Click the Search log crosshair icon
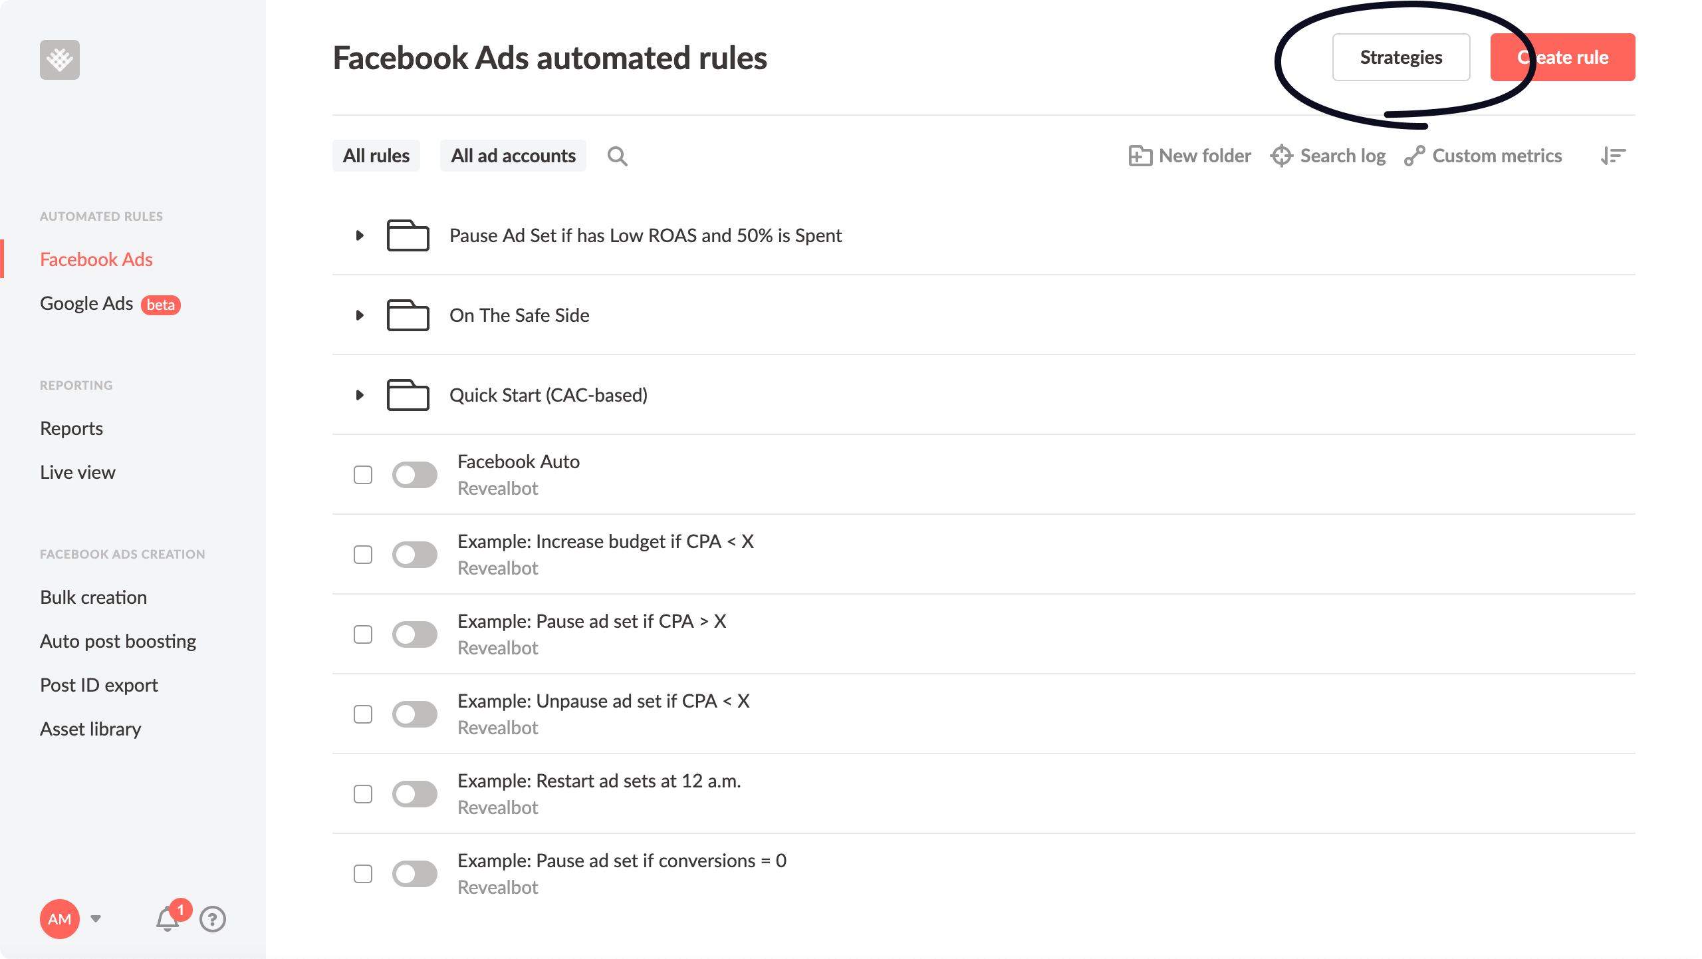This screenshot has height=959, width=1702. click(1281, 156)
